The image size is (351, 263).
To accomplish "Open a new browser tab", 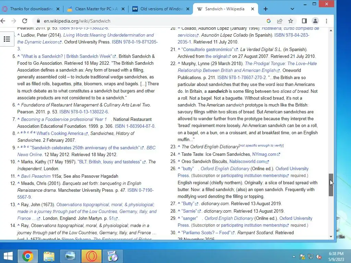I will [x=266, y=9].
